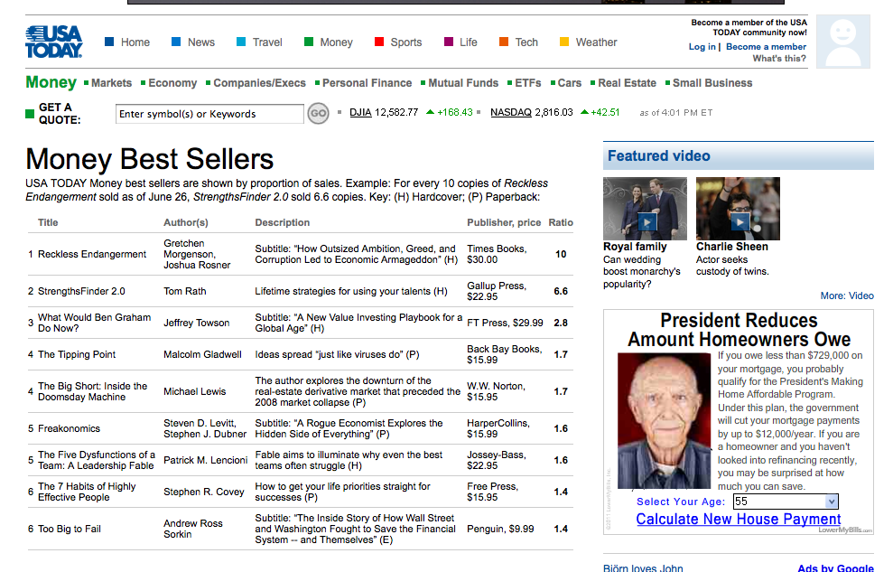The width and height of the screenshot is (893, 572).
Task: Click the More: Video link
Action: coord(847,295)
